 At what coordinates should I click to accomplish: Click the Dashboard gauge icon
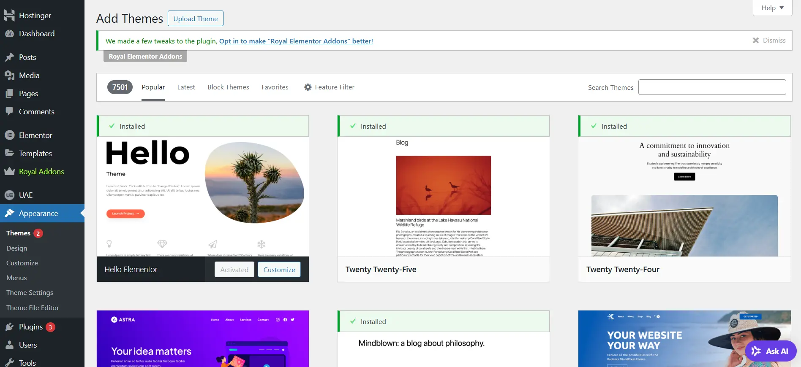9,34
